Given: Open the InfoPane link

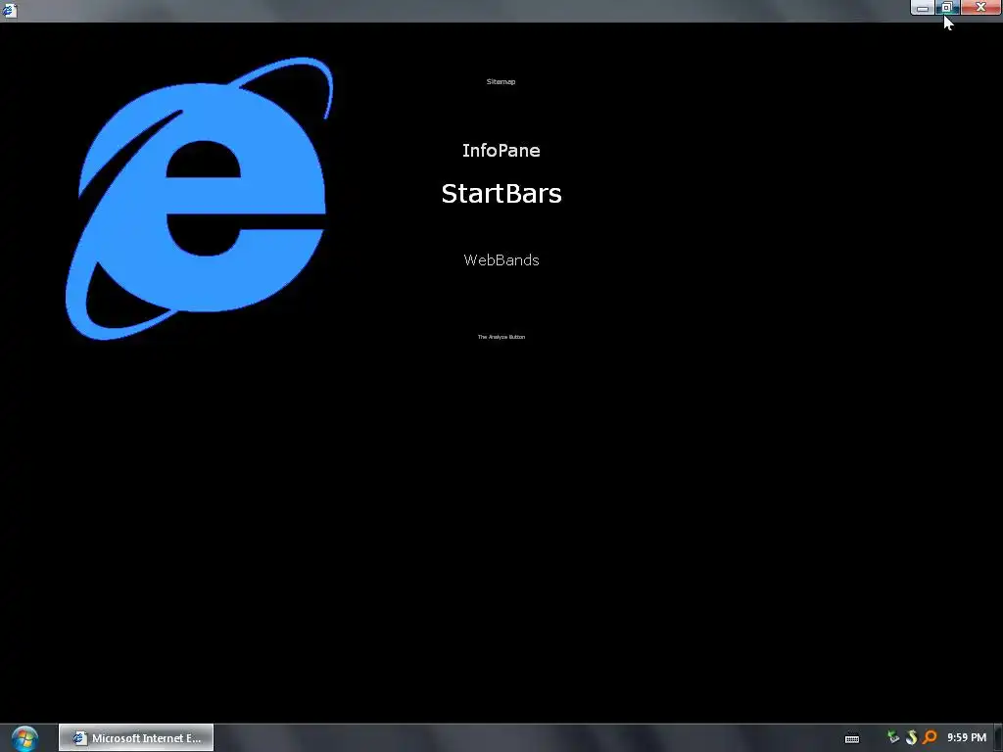Looking at the screenshot, I should [501, 150].
